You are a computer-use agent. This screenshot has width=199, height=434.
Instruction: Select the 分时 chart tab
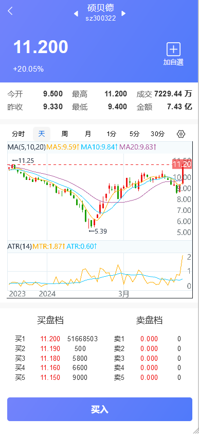pyautogui.click(x=18, y=134)
